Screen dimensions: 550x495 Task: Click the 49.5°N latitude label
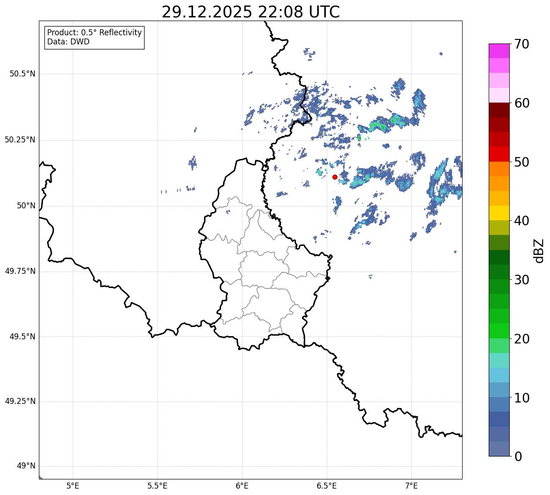(x=22, y=337)
